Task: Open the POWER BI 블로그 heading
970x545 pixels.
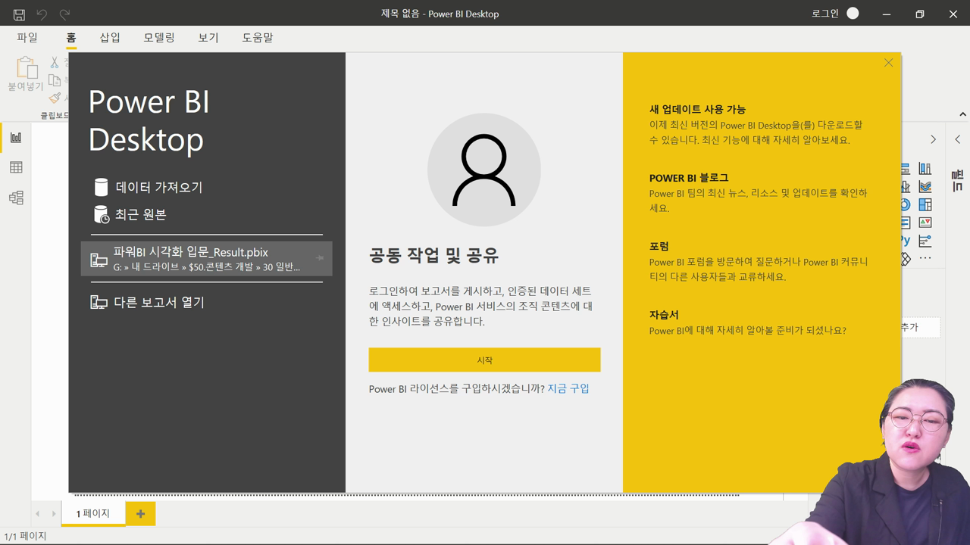Action: pyautogui.click(x=689, y=178)
